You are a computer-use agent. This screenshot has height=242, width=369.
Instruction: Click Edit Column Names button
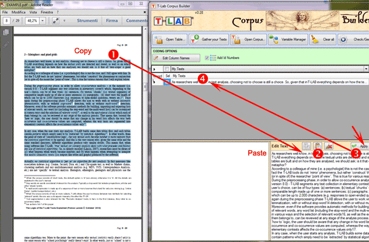click(x=176, y=58)
